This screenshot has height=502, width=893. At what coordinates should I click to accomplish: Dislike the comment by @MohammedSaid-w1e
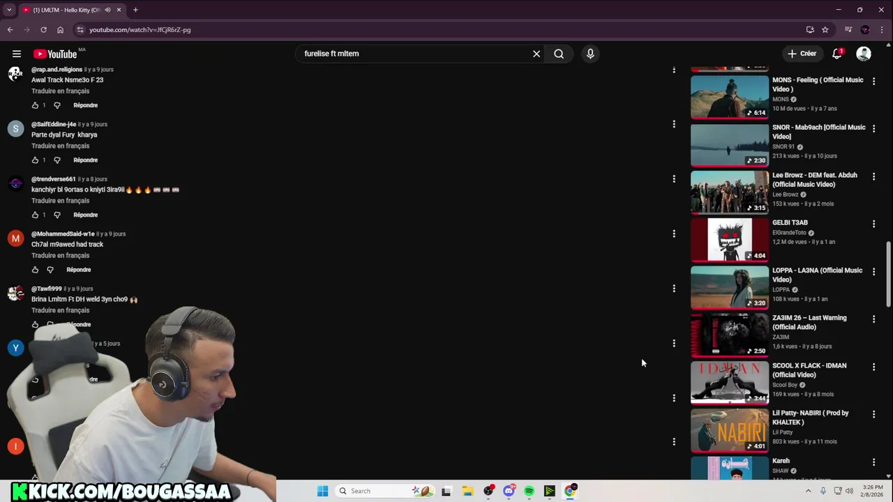click(x=50, y=270)
